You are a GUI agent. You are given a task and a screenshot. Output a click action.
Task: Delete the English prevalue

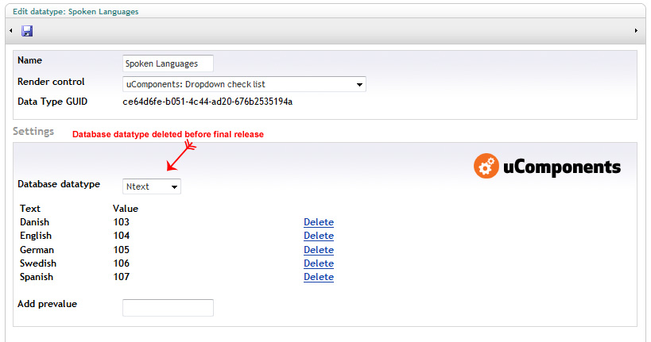319,236
